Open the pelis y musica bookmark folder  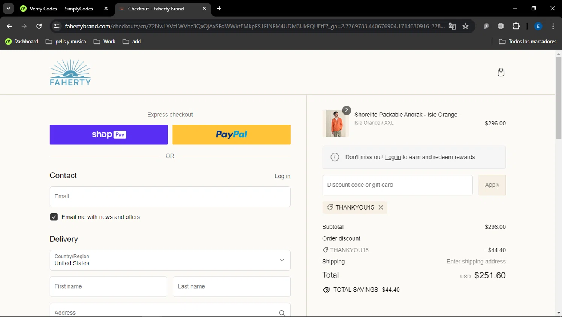(66, 42)
